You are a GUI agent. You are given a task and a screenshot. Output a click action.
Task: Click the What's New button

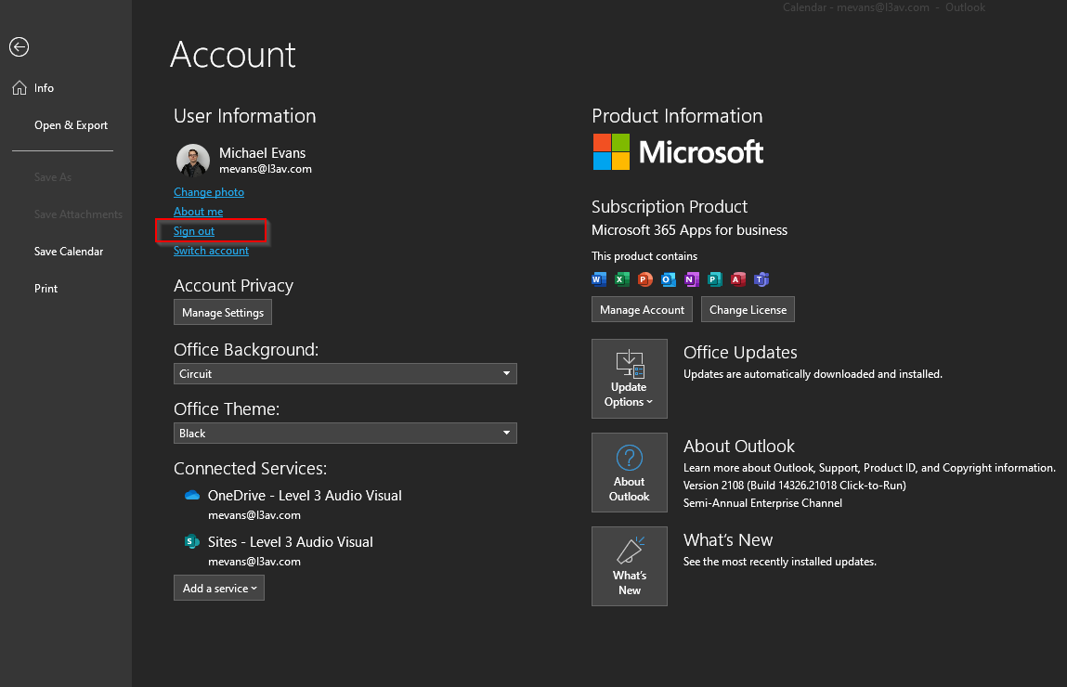tap(630, 566)
